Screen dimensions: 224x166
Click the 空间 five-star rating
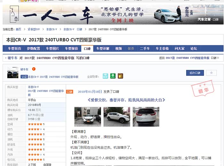(35, 124)
